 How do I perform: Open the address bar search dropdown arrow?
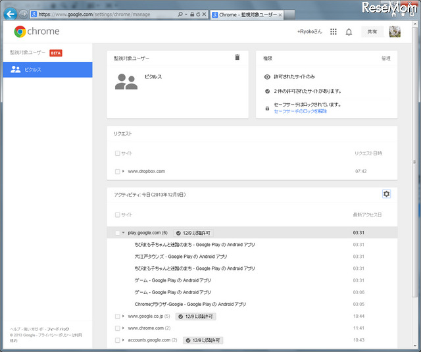[186, 14]
